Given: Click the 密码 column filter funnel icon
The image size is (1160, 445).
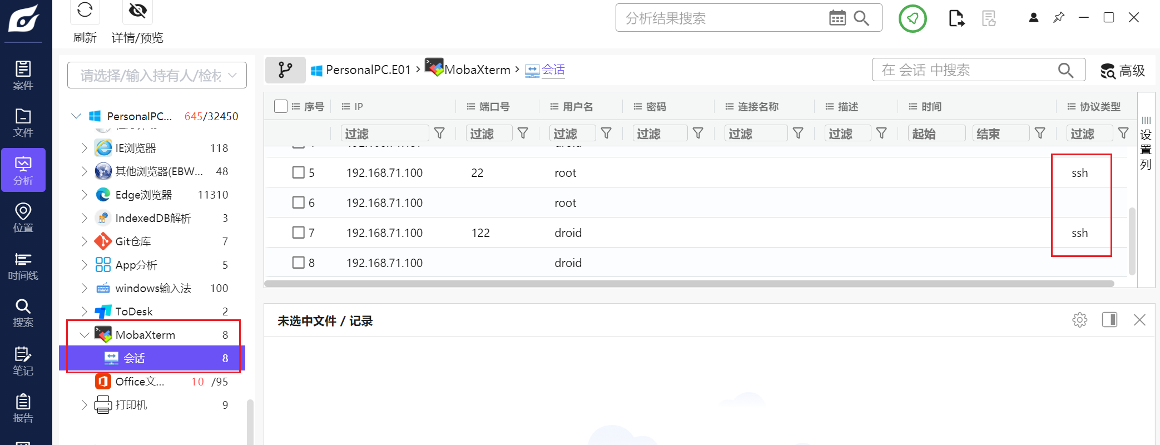Looking at the screenshot, I should (698, 133).
